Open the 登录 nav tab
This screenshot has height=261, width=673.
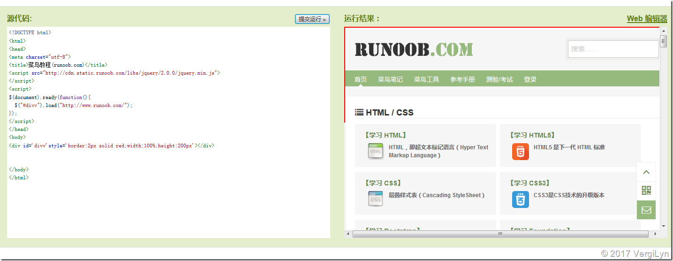pyautogui.click(x=530, y=79)
